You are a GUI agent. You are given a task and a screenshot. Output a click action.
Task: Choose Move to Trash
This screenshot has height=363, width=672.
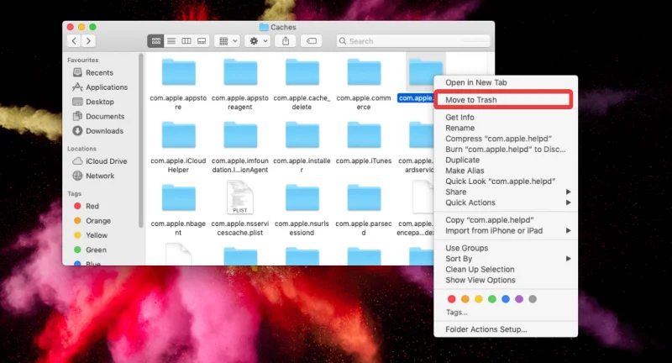point(506,100)
